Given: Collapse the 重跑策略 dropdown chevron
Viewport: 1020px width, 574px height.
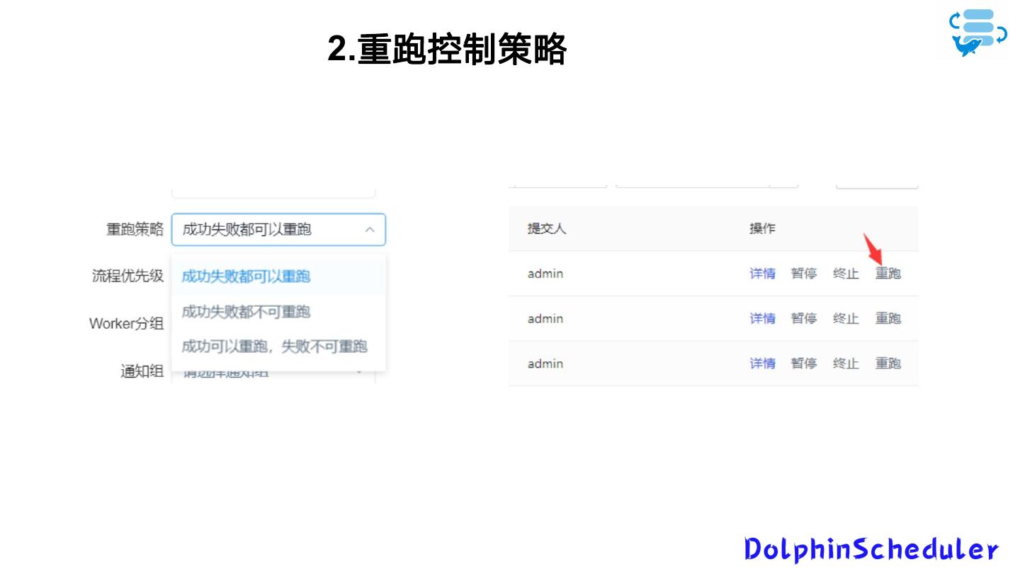Looking at the screenshot, I should pyautogui.click(x=370, y=230).
